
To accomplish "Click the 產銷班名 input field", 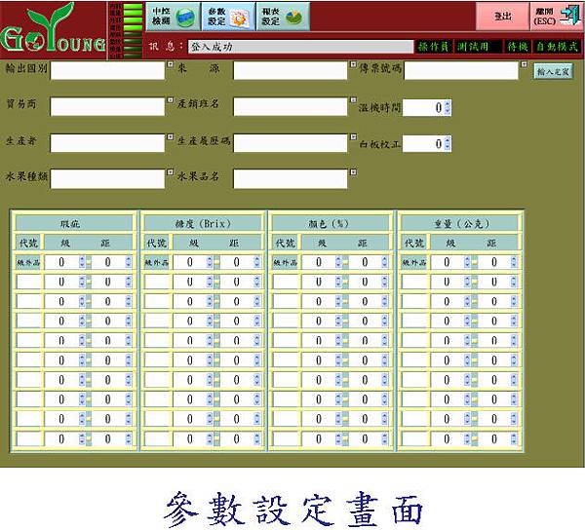I will (x=291, y=106).
